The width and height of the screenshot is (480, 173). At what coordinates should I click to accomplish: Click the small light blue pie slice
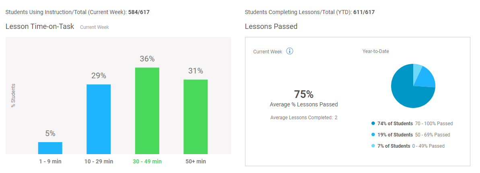(417, 72)
